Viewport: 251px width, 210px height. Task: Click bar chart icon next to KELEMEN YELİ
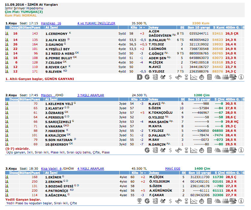pos(7,104)
